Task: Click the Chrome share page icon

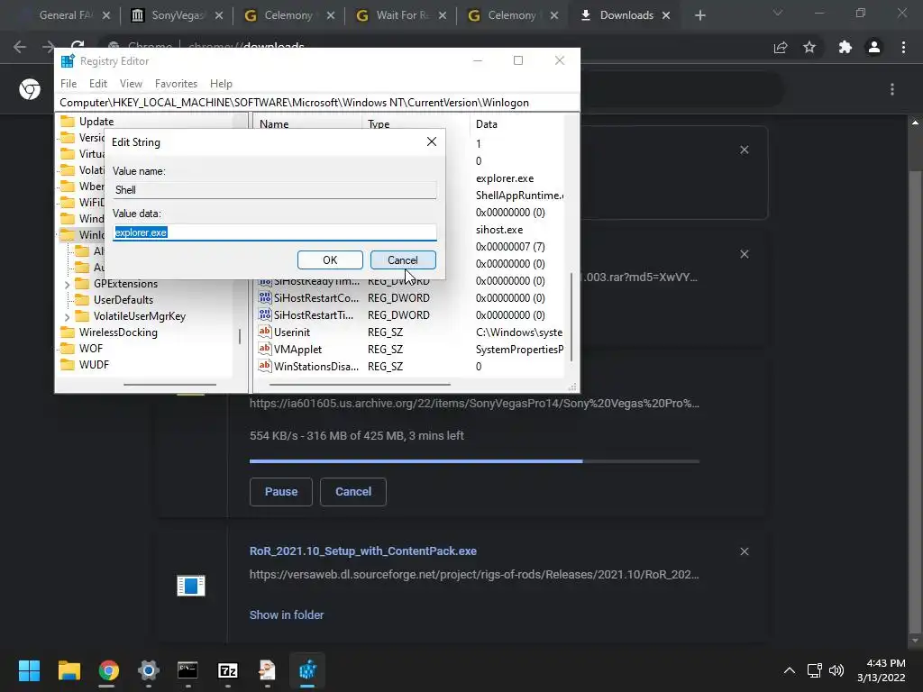Action: point(781,47)
